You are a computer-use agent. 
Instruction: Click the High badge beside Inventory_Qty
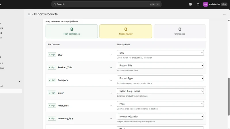pos(52,118)
